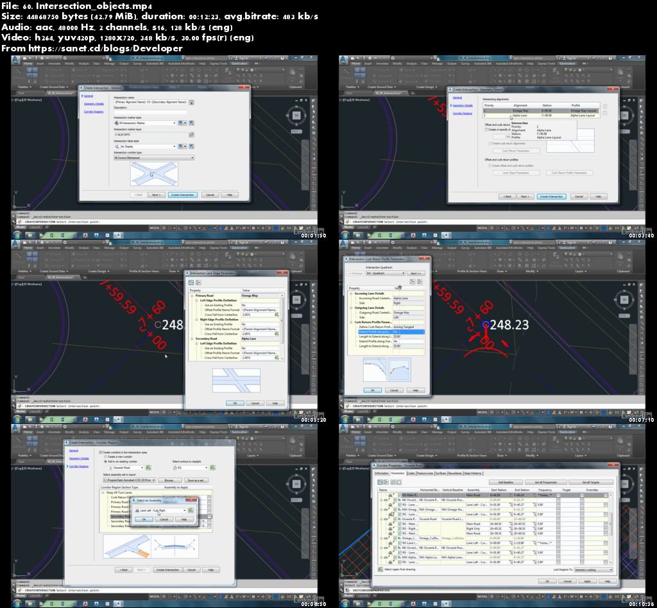Switch to the Codes tab in Corridor Properties
This screenshot has height=608, width=657.
pyautogui.click(x=411, y=473)
